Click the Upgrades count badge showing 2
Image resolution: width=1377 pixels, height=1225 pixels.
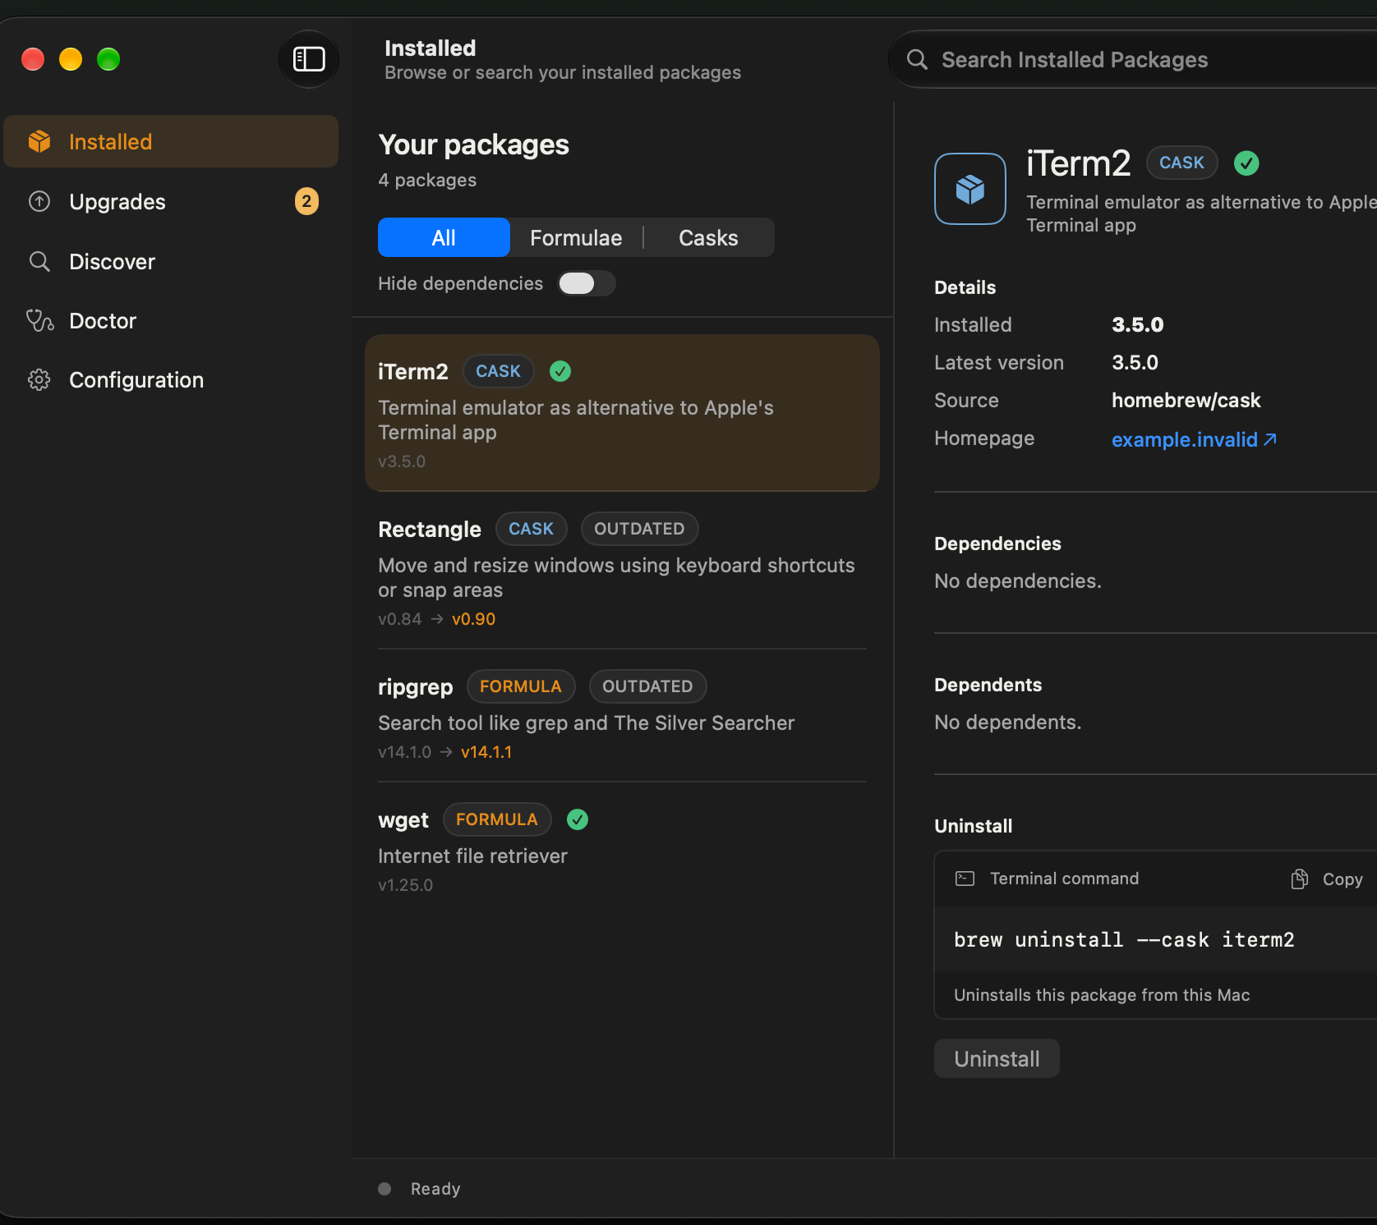(306, 201)
